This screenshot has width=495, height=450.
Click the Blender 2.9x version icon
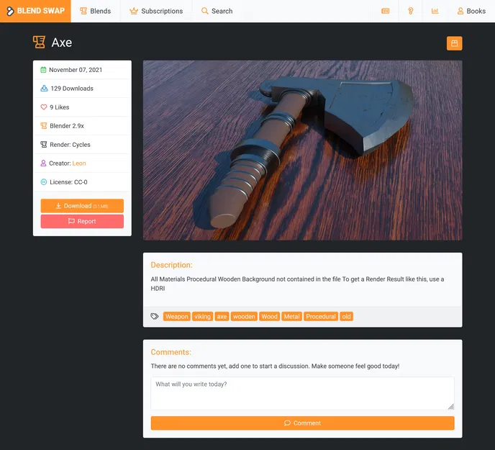click(x=44, y=126)
